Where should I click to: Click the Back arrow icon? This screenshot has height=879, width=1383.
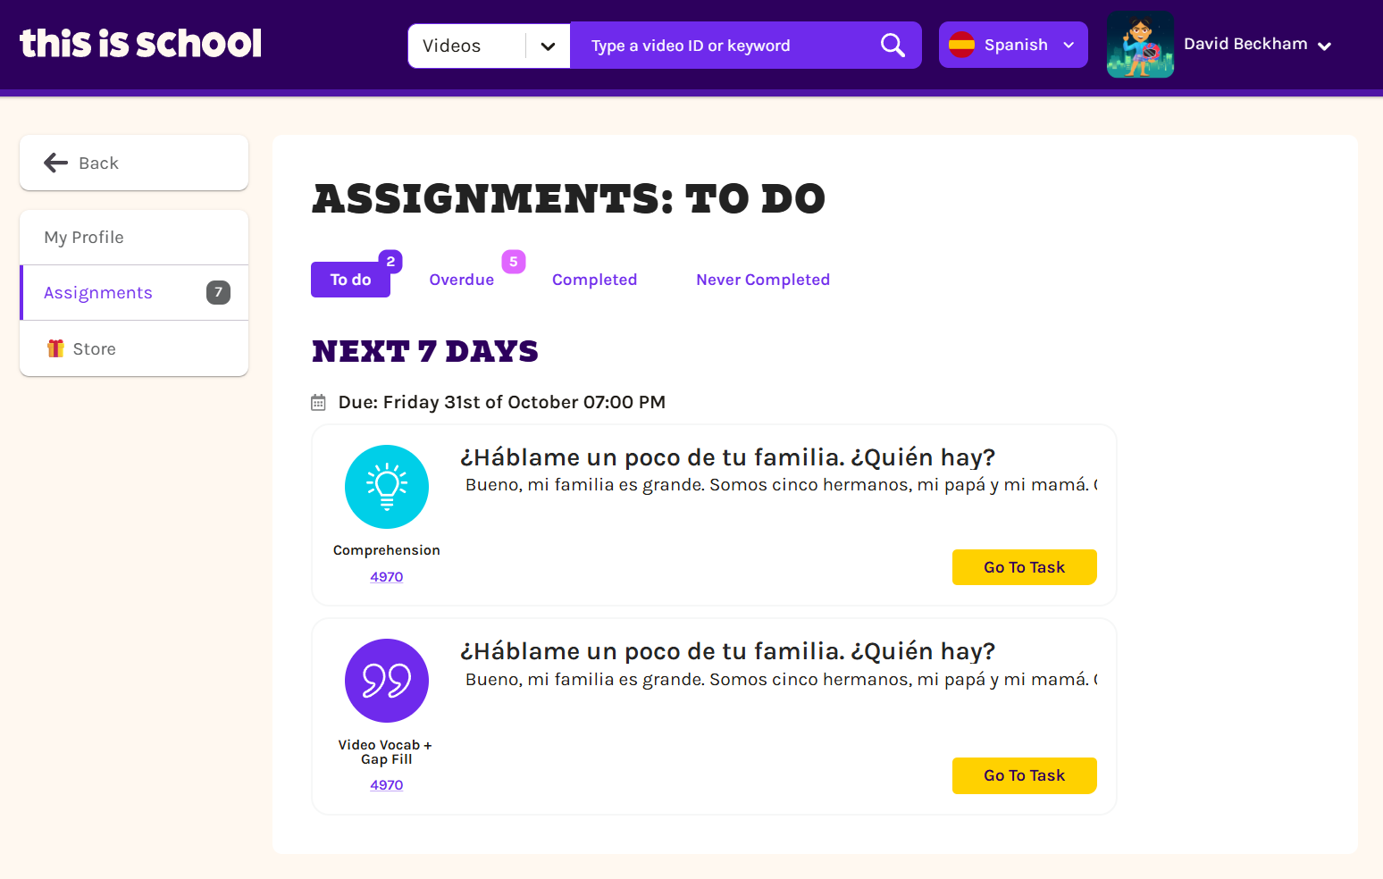pyautogui.click(x=56, y=163)
